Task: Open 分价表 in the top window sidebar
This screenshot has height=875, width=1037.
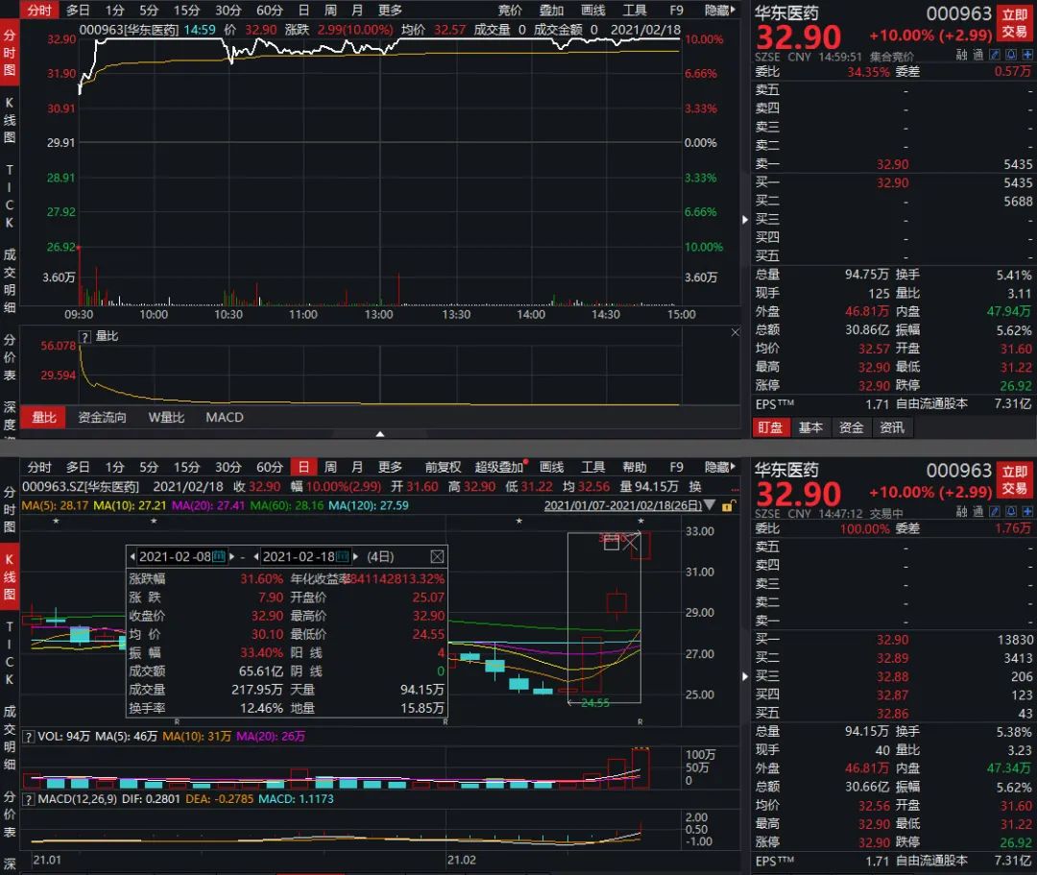Action: coord(10,358)
